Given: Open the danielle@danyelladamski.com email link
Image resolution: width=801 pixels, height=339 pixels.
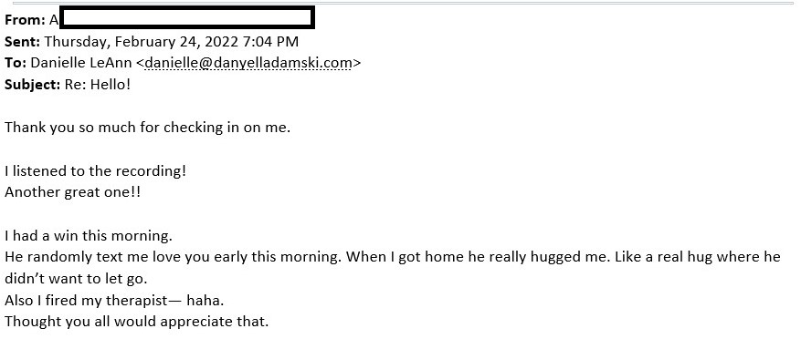Looking at the screenshot, I should [x=248, y=63].
